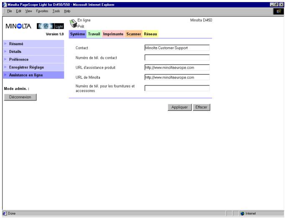This screenshot has height=218, width=286.
Task: Click the Done status bar text
Action: pyautogui.click(x=12, y=213)
